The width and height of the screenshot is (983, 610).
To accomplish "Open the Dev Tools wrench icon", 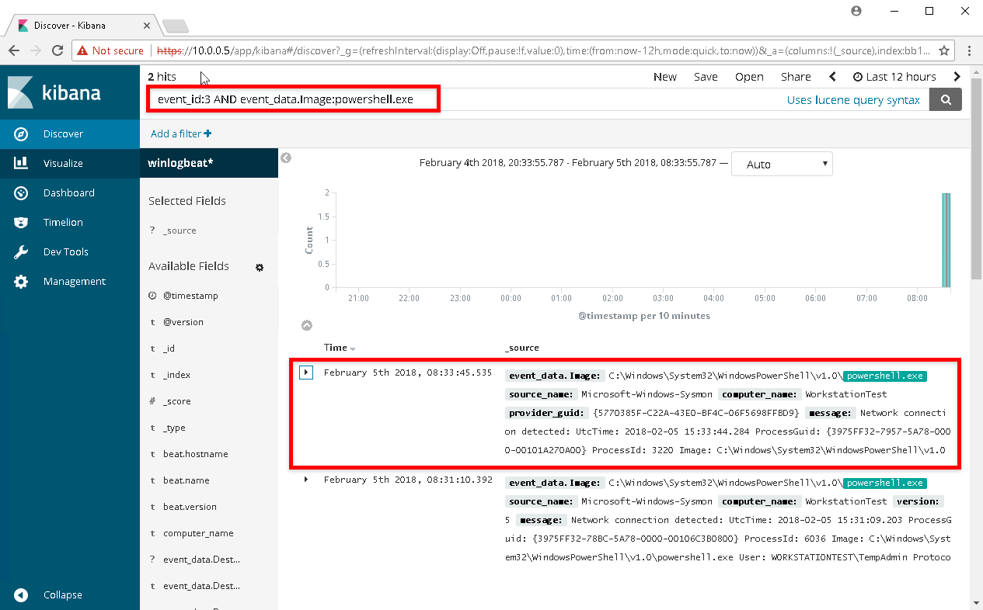I will pyautogui.click(x=22, y=252).
